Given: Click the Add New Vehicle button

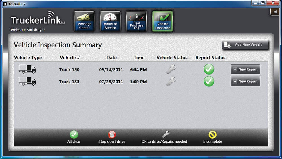Looking at the screenshot, I should (x=245, y=45).
